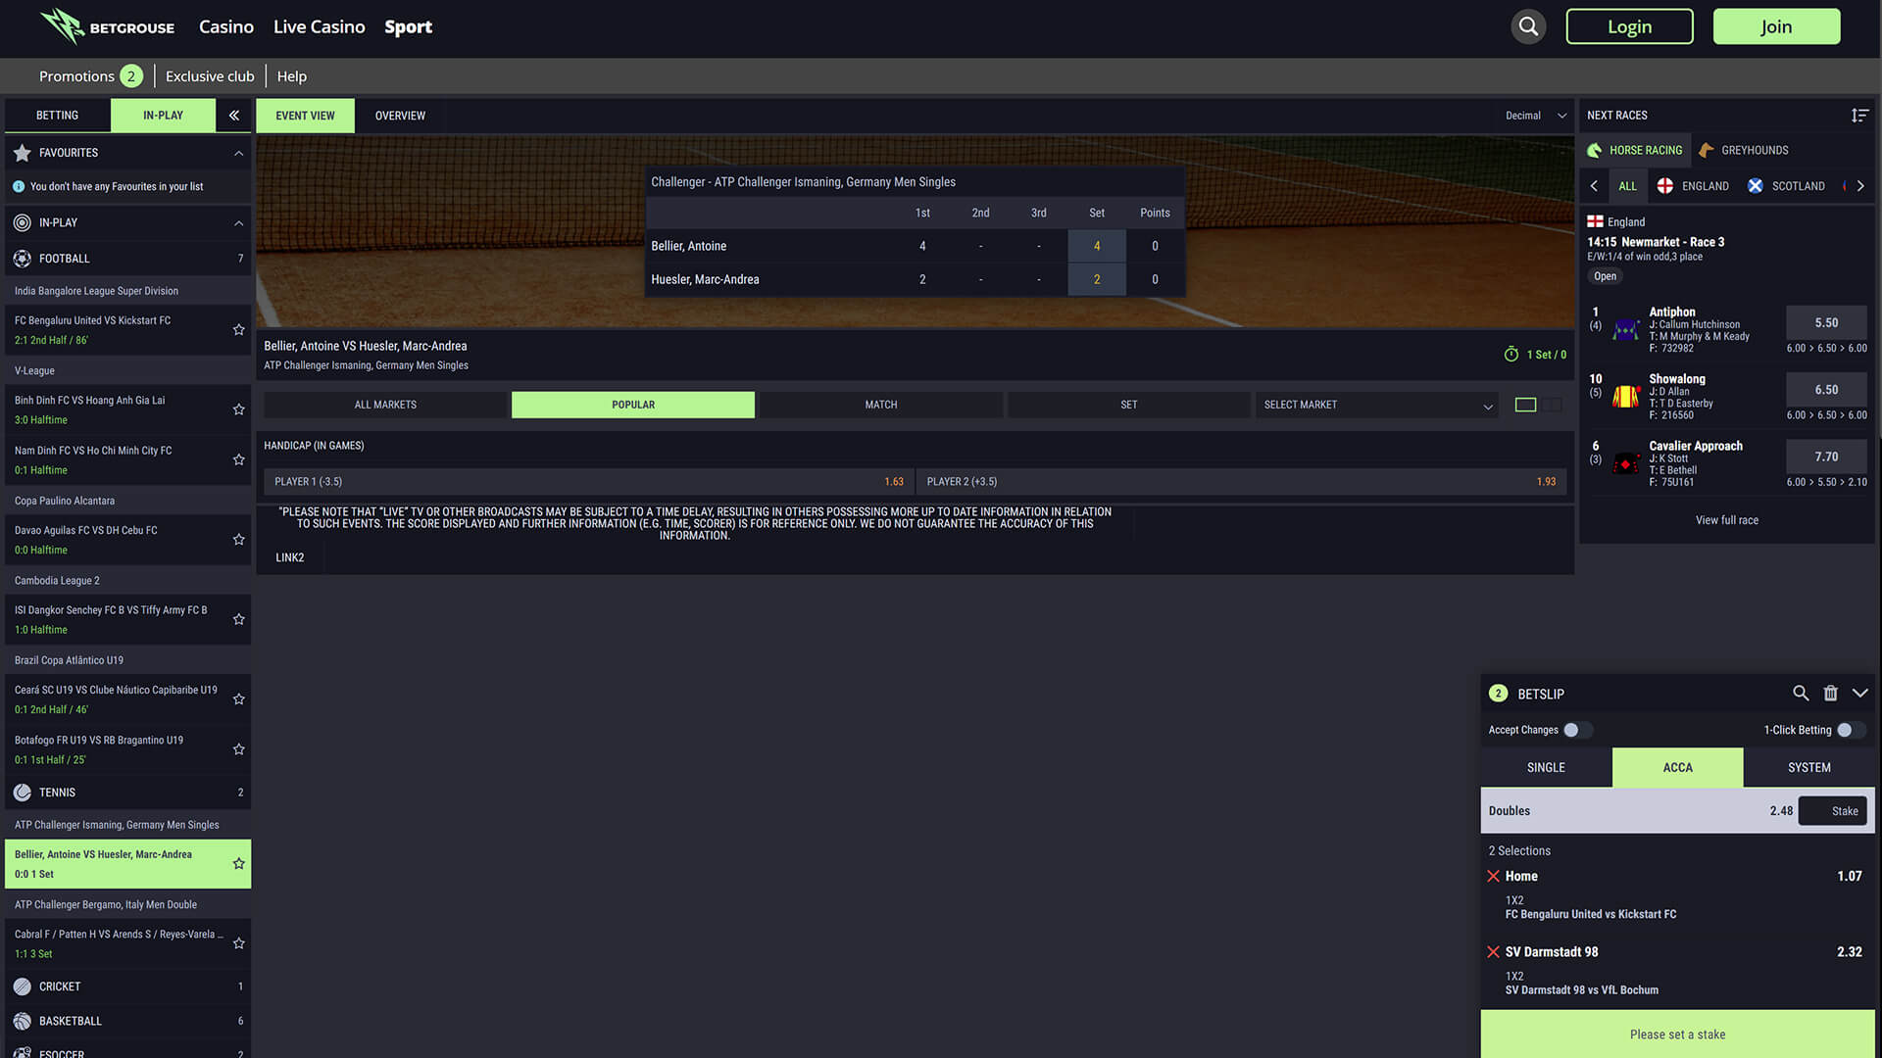1882x1058 pixels.
Task: View full race link
Action: click(1726, 520)
